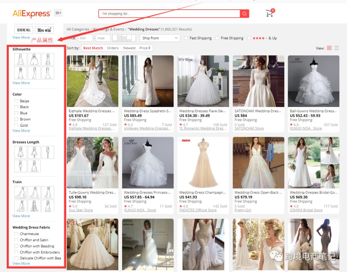The image size is (347, 272).
Task: Select second Silhouette icon in top row
Action: point(34,59)
